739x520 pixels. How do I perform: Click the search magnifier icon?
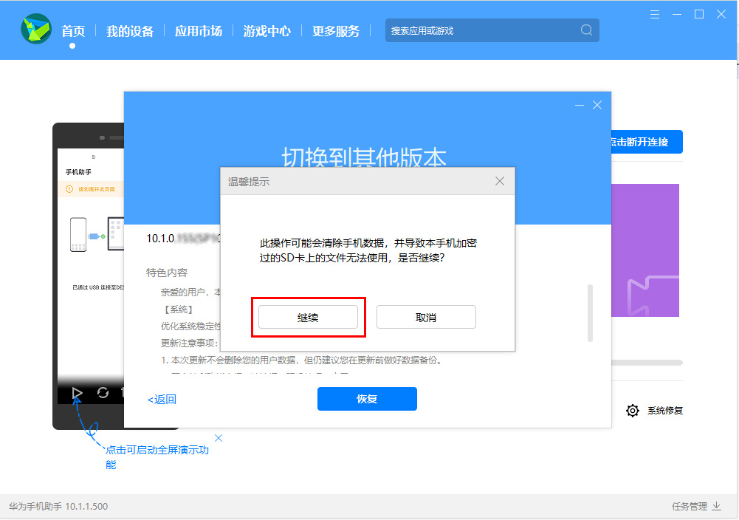585,30
